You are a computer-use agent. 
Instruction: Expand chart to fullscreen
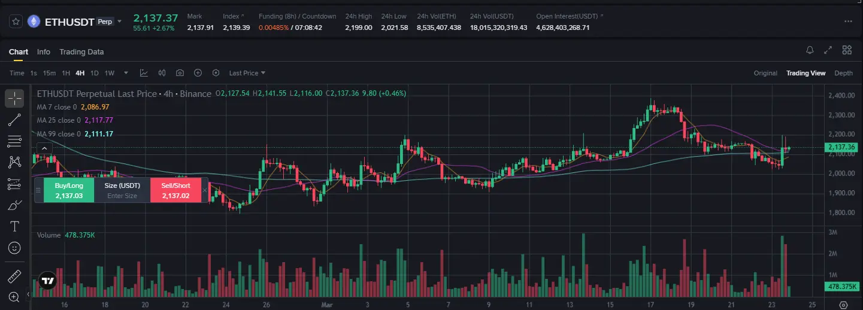point(828,50)
